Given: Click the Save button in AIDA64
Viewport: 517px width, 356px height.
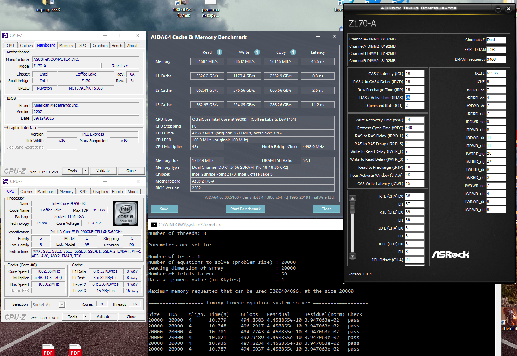Looking at the screenshot, I should tap(164, 209).
